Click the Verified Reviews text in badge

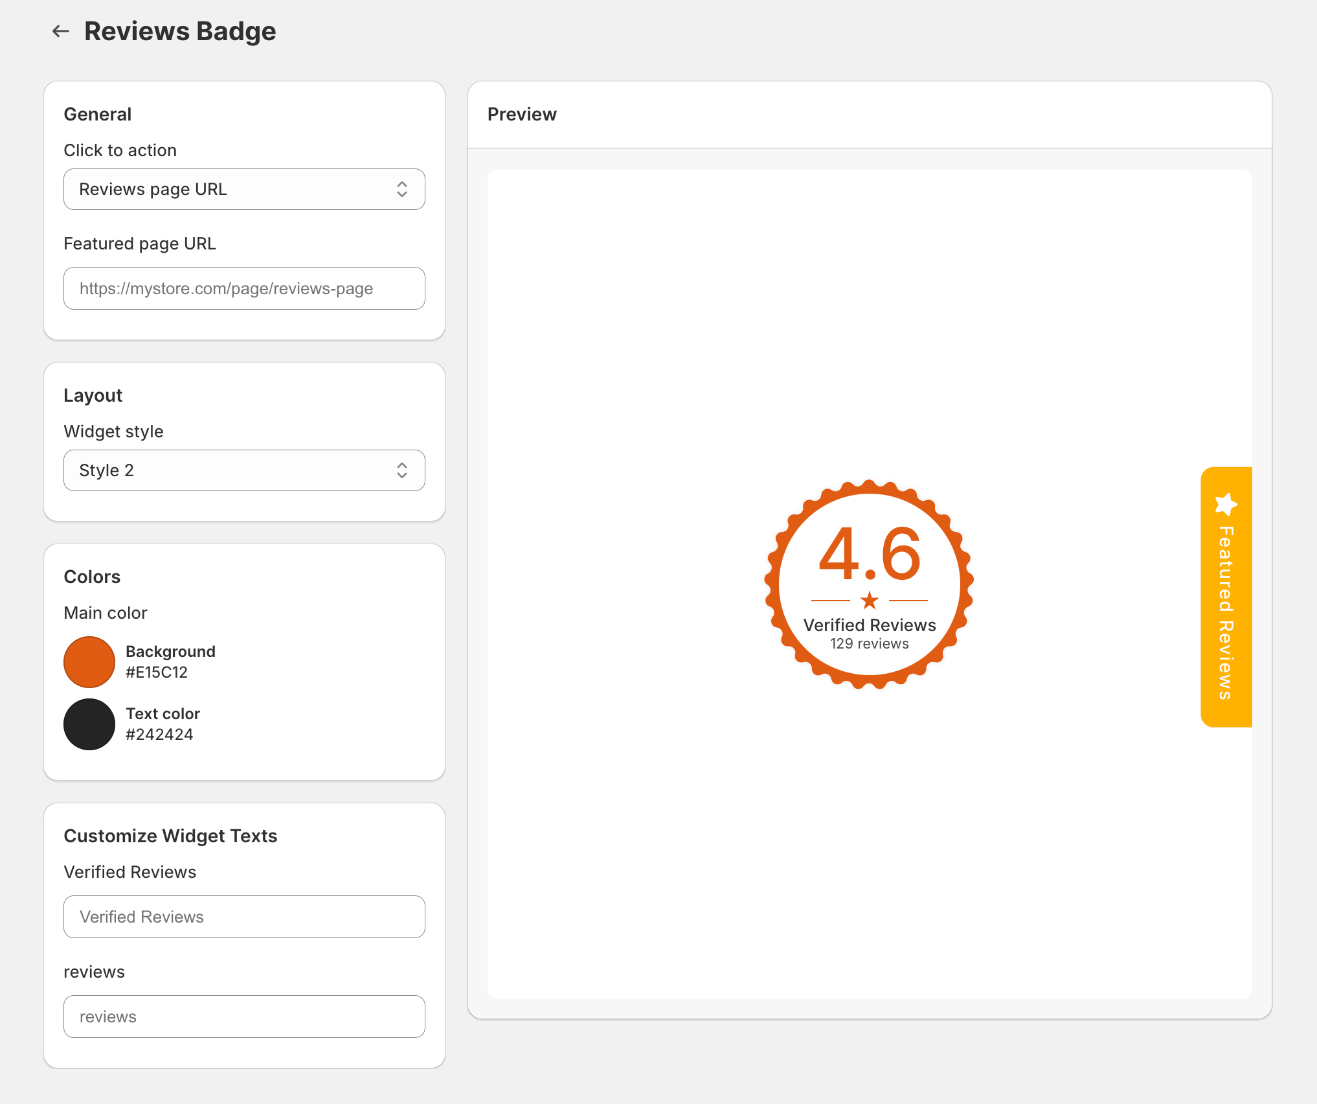(x=870, y=625)
